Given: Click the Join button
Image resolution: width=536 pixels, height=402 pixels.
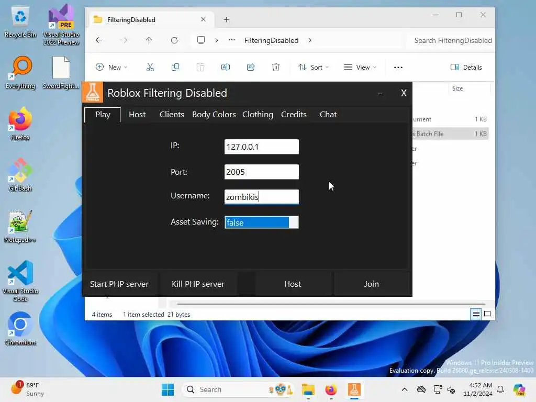Looking at the screenshot, I should 371,284.
